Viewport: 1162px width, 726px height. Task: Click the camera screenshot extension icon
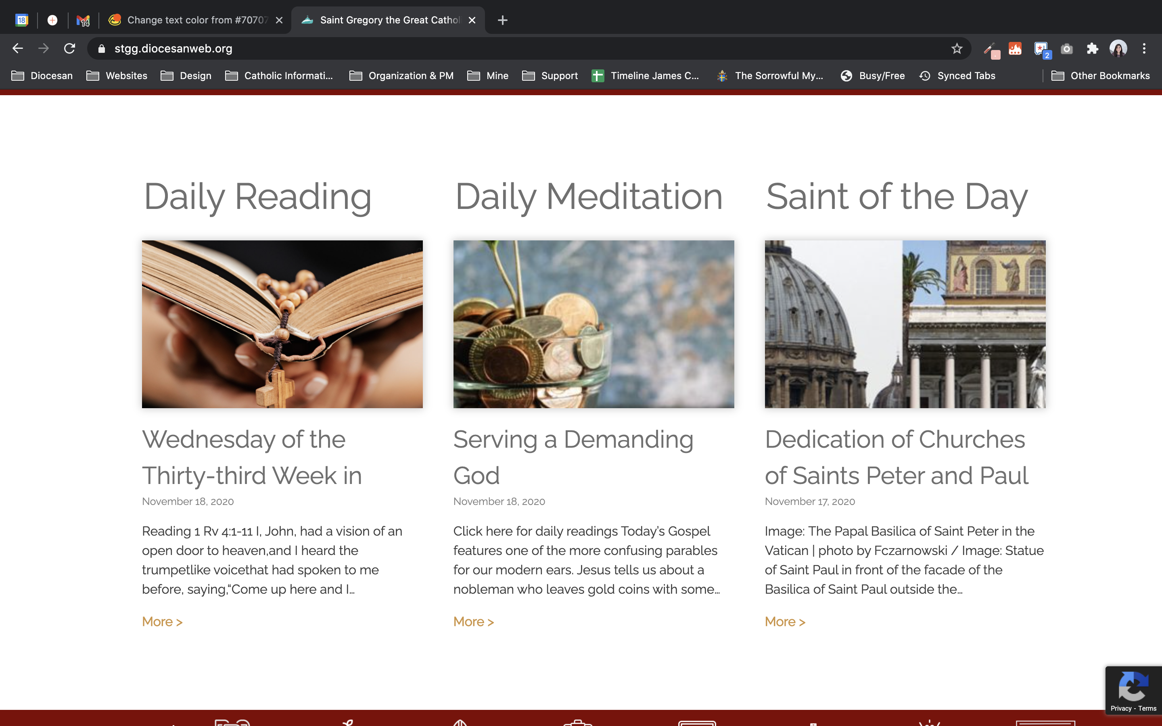point(1066,48)
